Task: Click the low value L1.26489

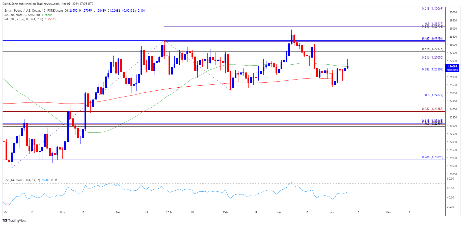Action: [x=100, y=11]
